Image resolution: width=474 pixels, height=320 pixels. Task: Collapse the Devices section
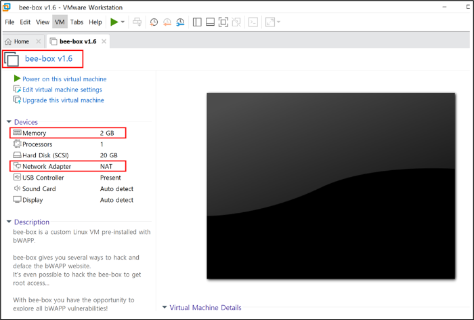click(9, 122)
